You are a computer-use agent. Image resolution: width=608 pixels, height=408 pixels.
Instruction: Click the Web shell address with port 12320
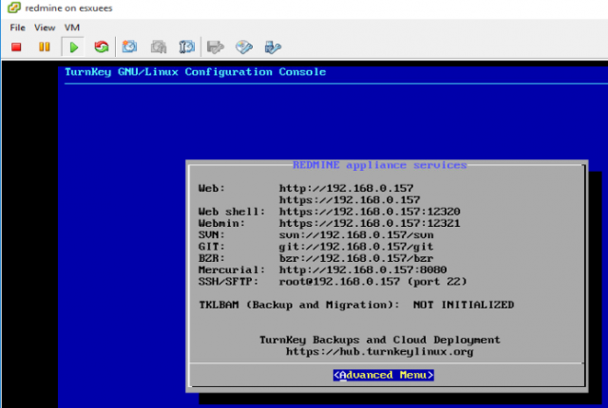coord(370,212)
